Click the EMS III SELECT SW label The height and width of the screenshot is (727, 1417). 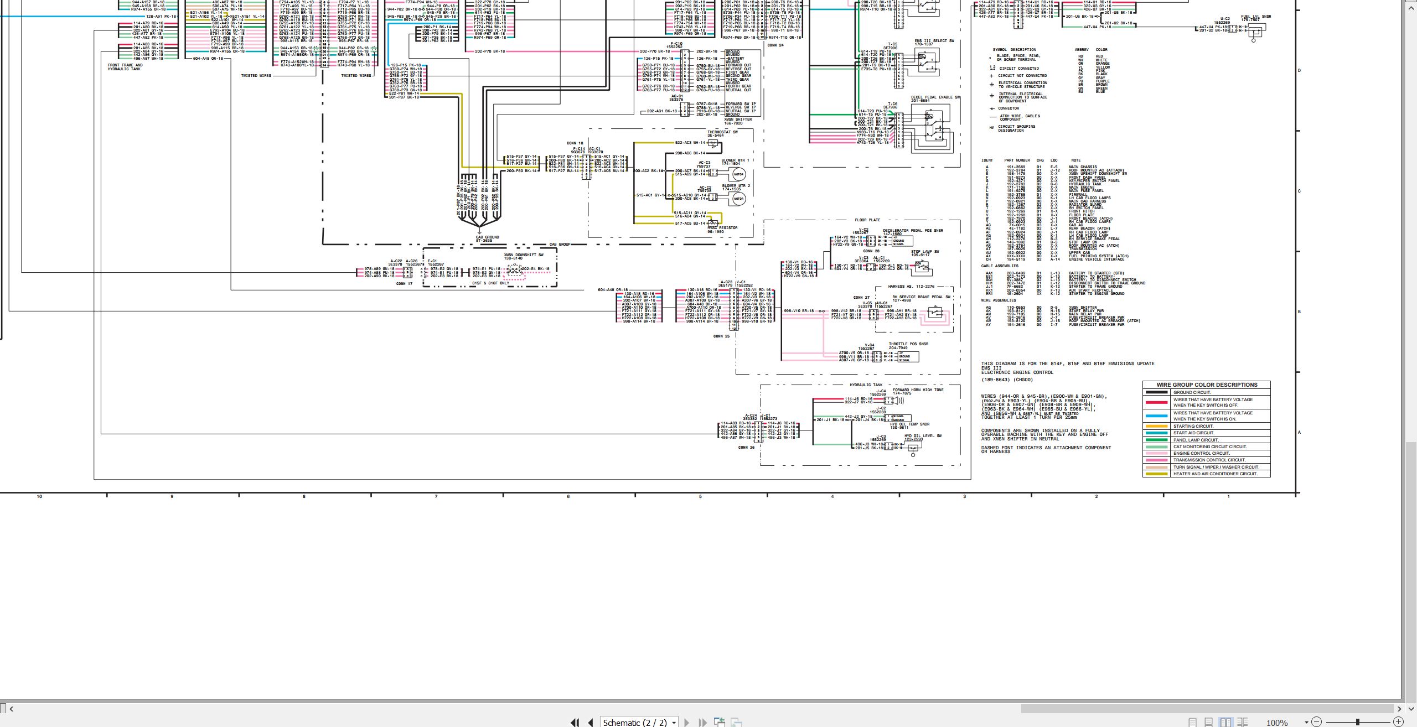tap(934, 41)
